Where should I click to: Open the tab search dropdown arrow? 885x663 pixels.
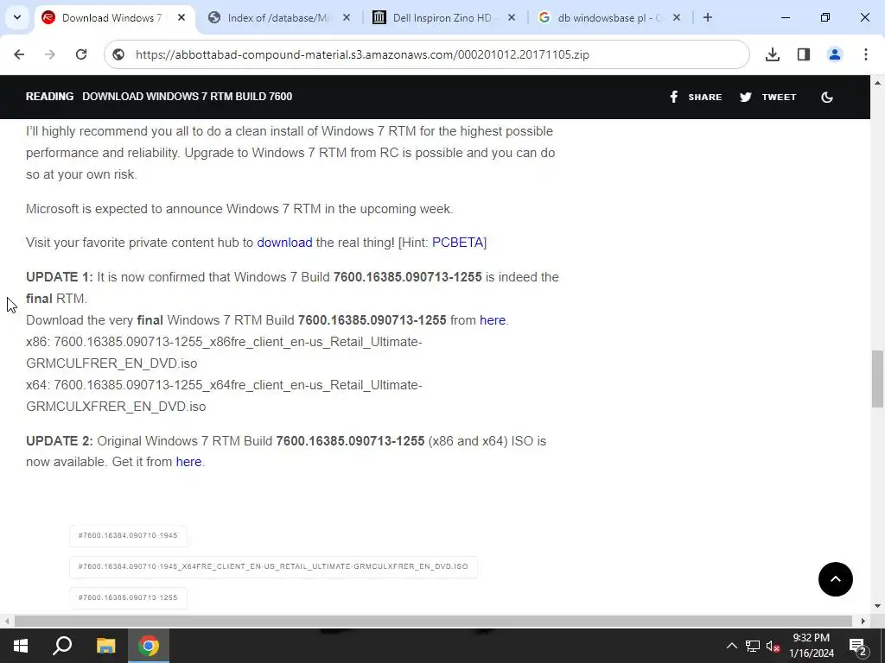pyautogui.click(x=17, y=17)
